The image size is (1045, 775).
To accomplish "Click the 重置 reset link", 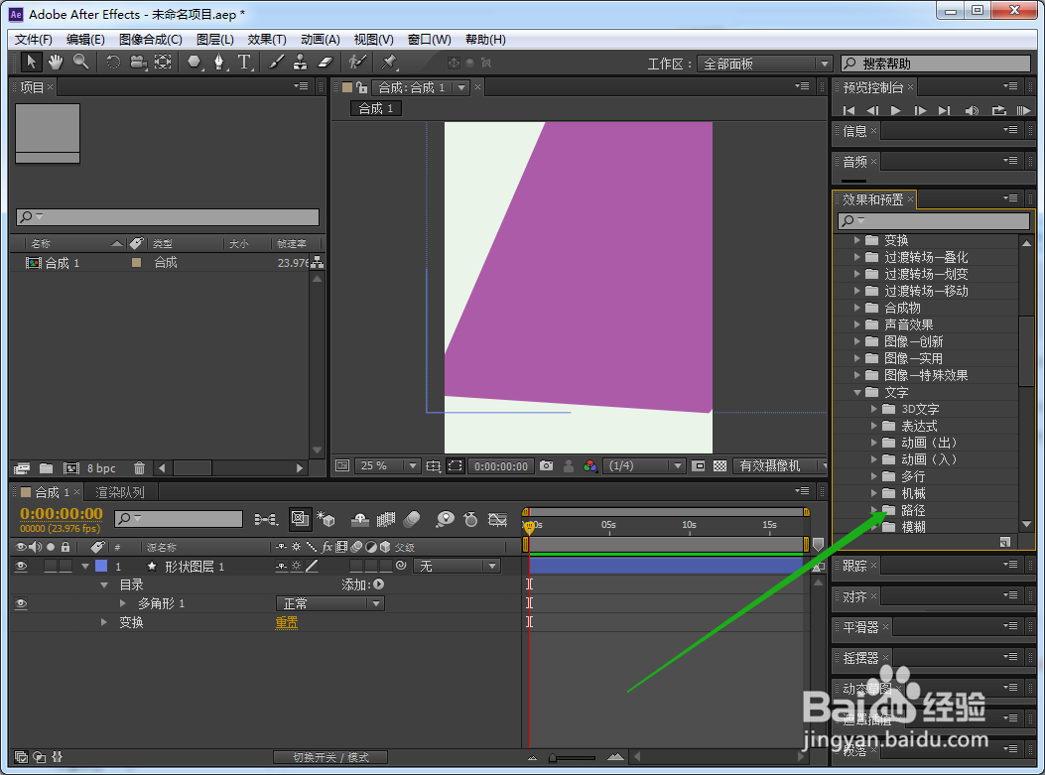I will pyautogui.click(x=287, y=622).
